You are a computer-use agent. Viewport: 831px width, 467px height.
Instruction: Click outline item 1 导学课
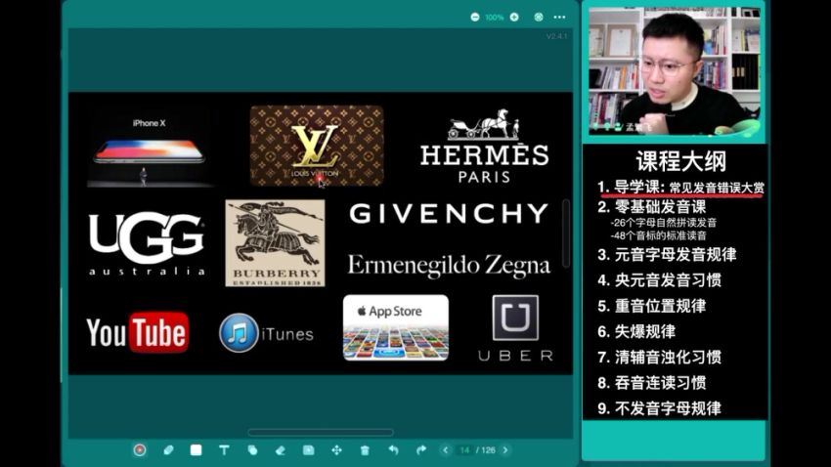[x=681, y=188]
